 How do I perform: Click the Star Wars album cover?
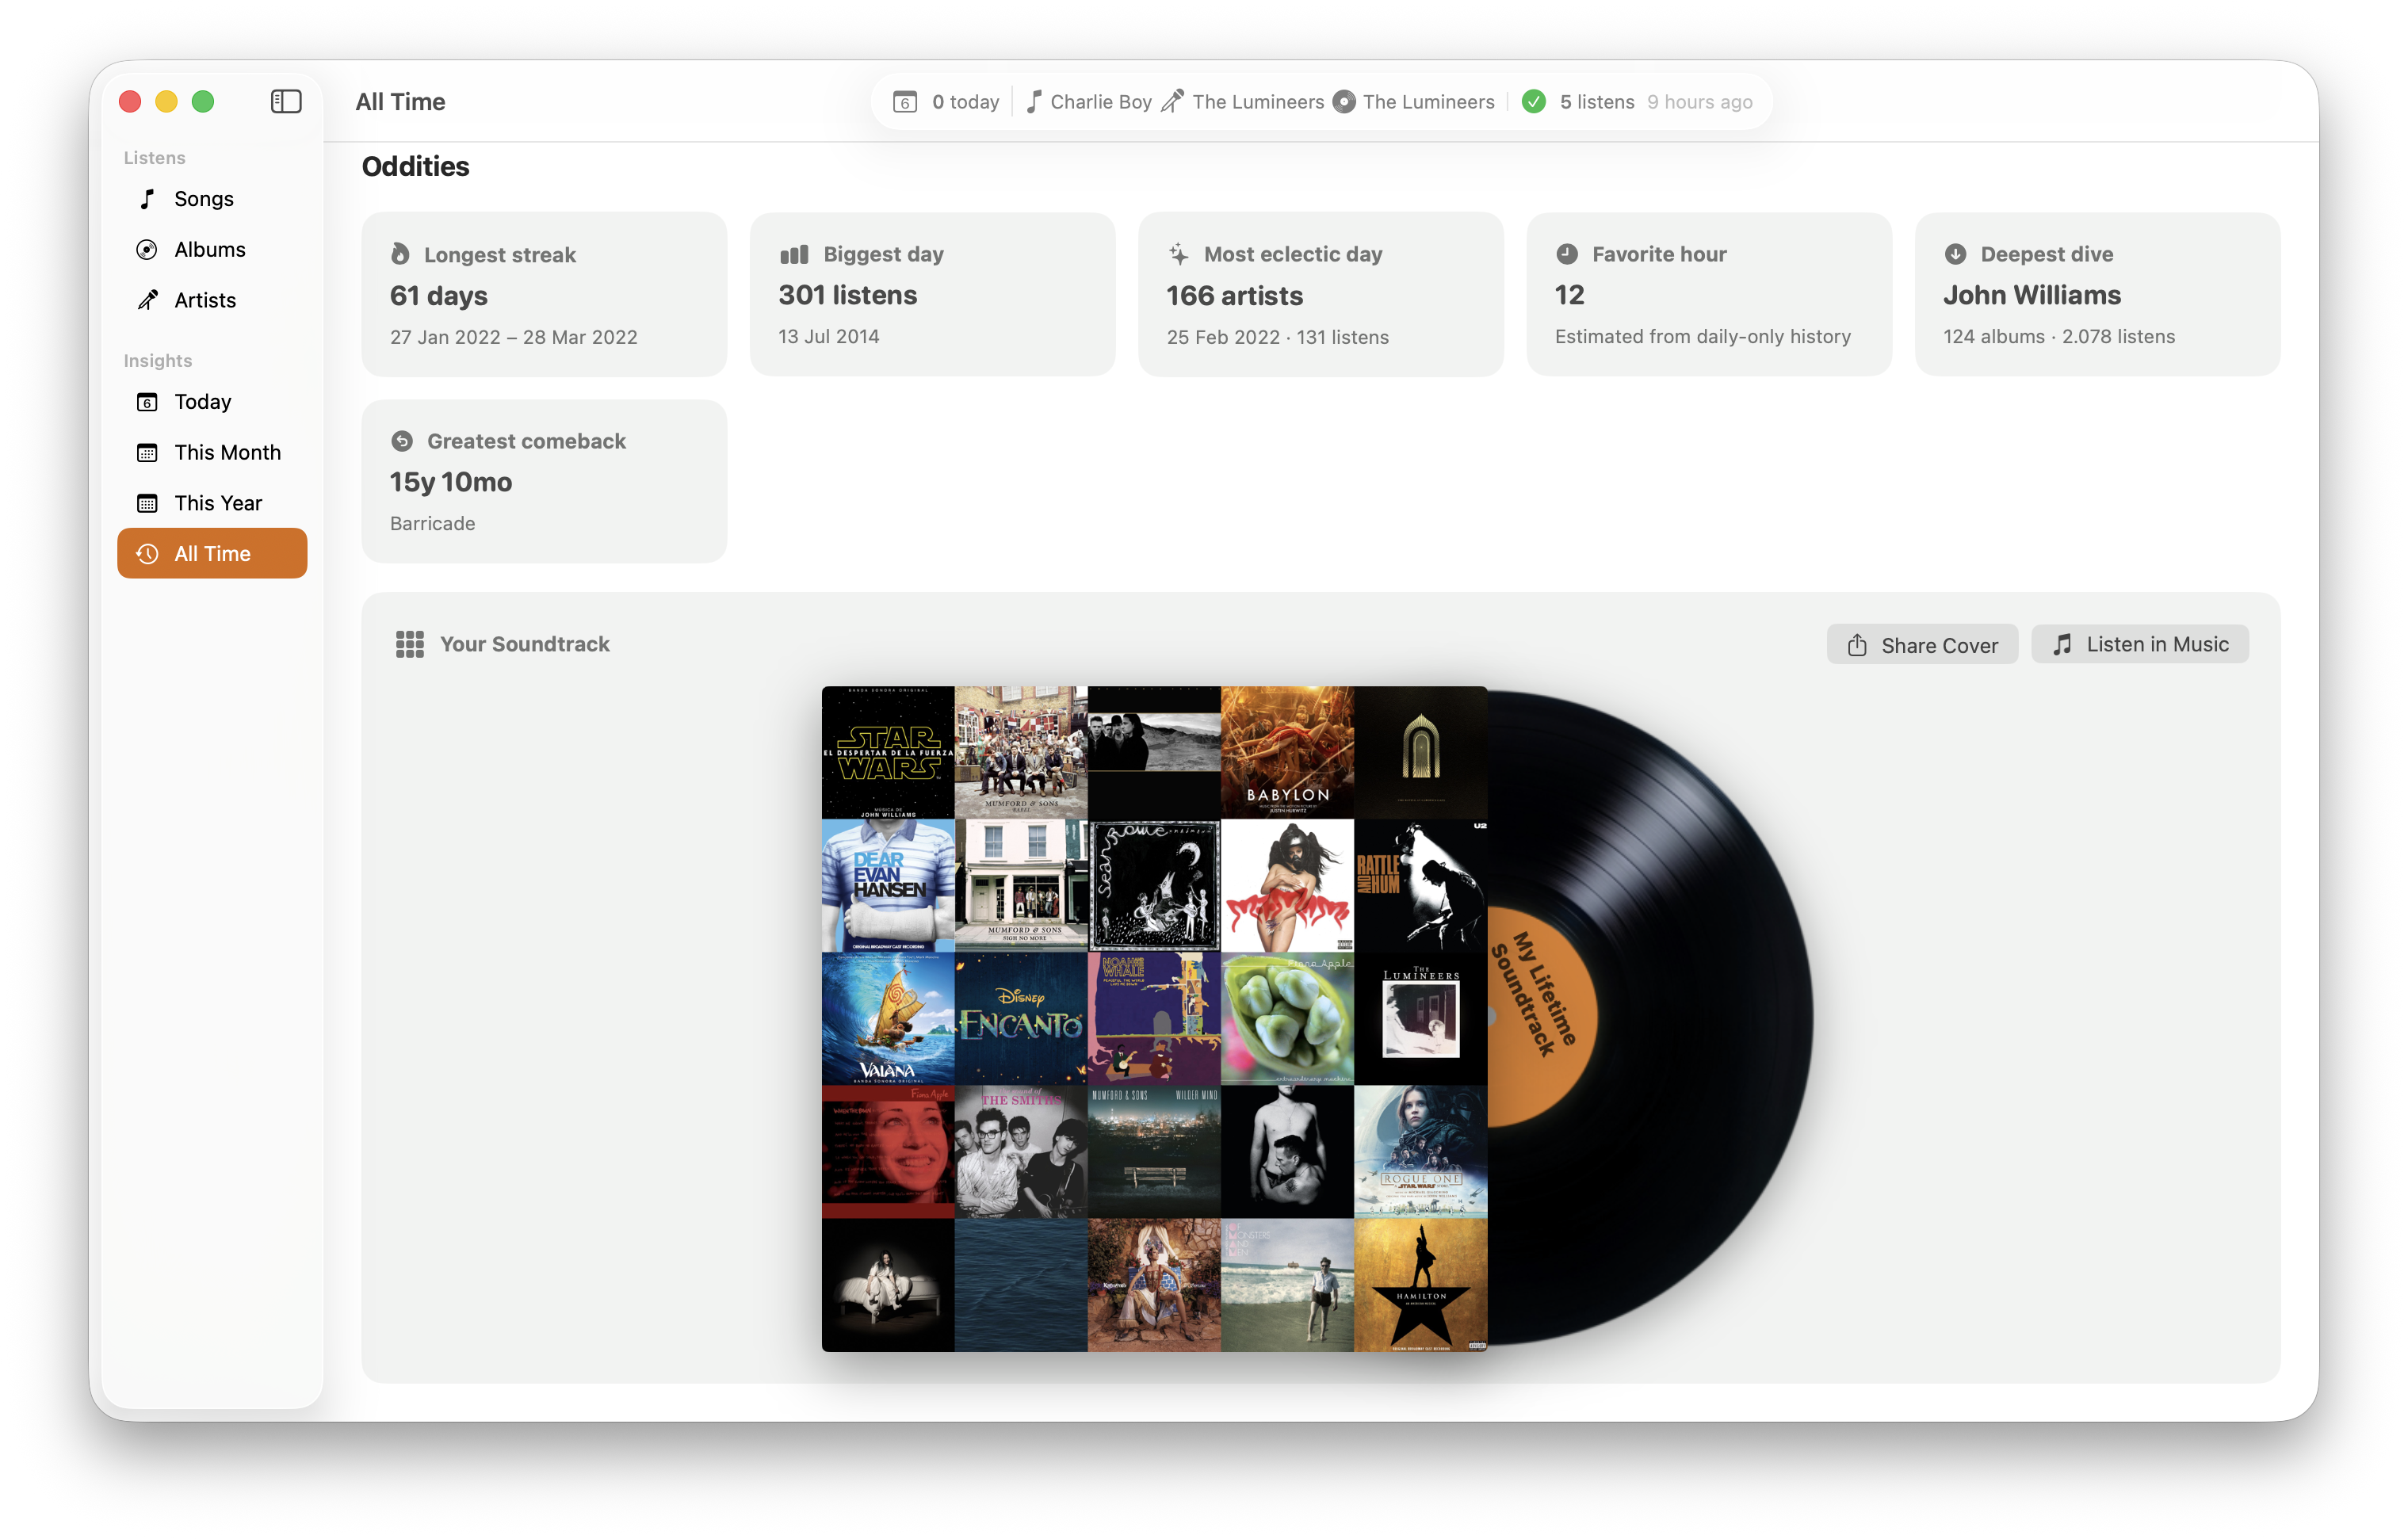click(x=888, y=752)
